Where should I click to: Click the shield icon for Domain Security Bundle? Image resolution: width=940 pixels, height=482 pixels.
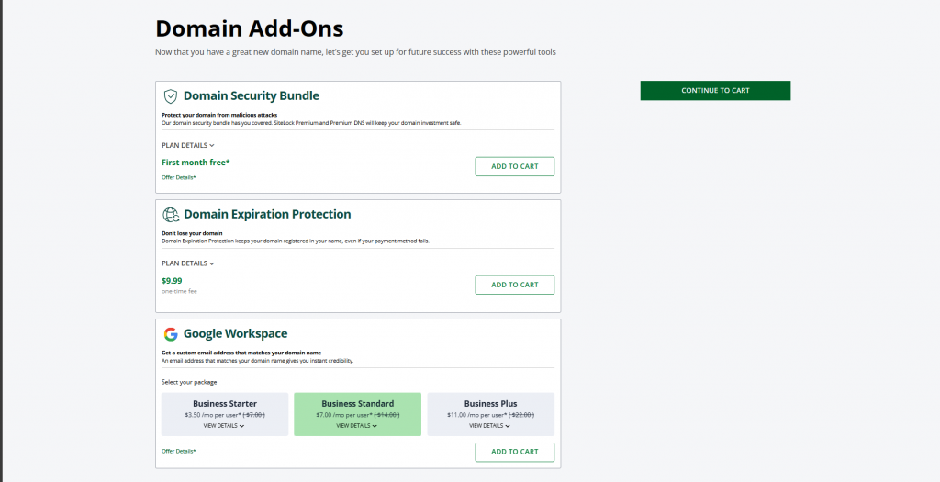click(170, 95)
